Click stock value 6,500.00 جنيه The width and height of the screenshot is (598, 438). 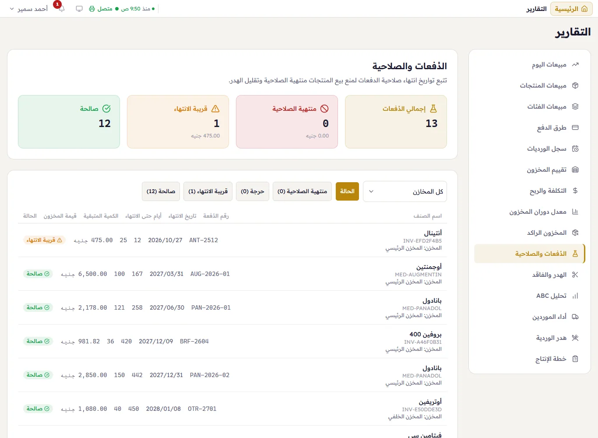click(84, 274)
